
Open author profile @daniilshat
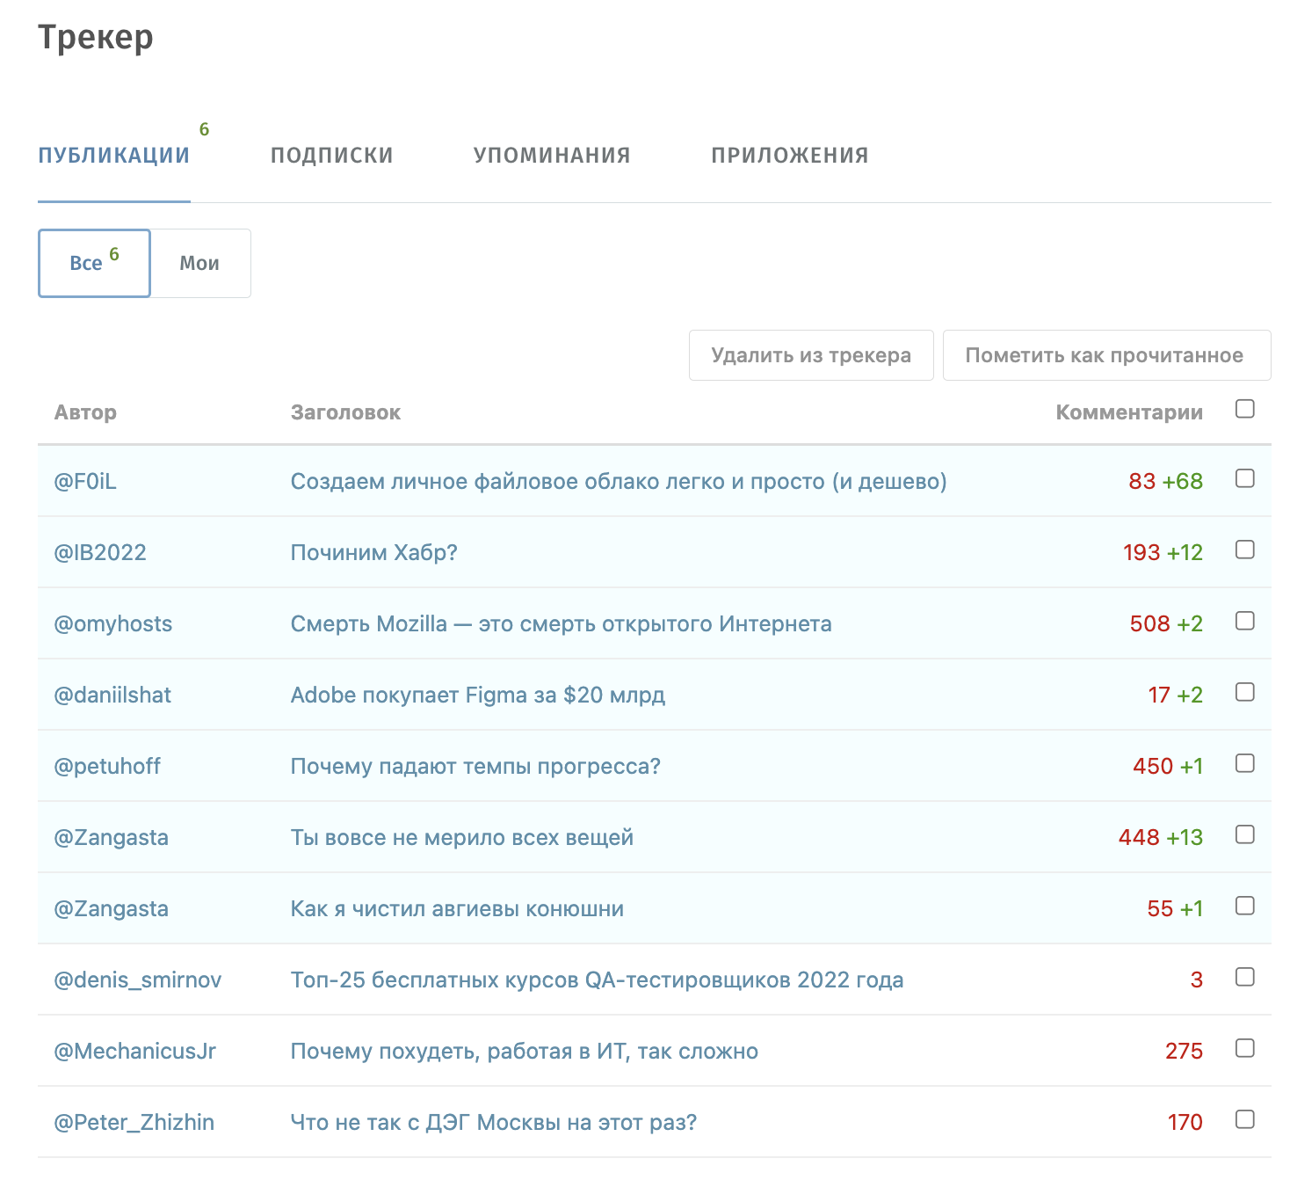(112, 695)
